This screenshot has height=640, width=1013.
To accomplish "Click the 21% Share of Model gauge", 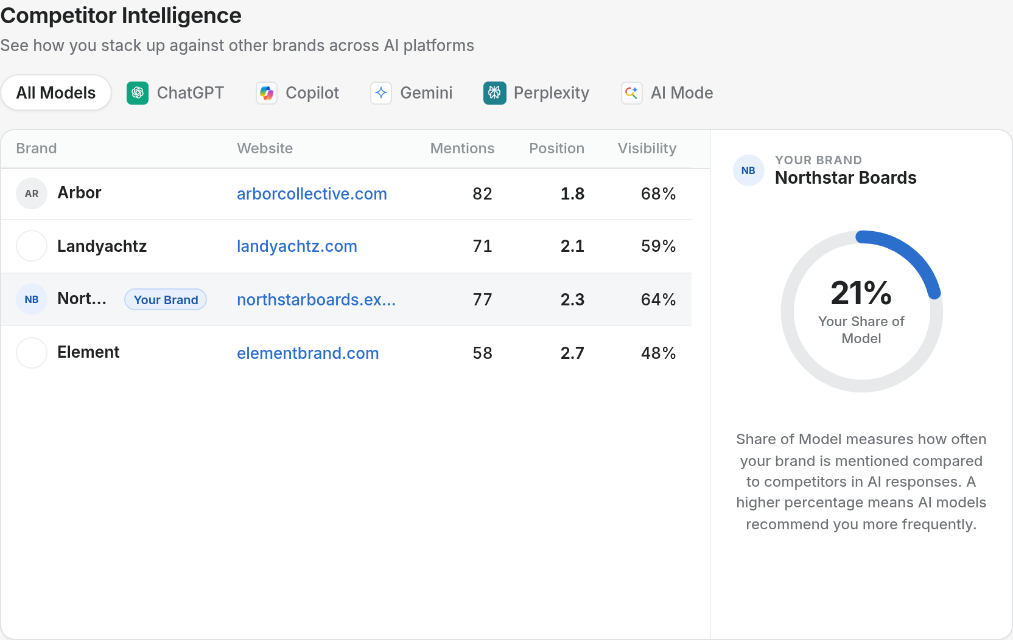I will coord(861,311).
